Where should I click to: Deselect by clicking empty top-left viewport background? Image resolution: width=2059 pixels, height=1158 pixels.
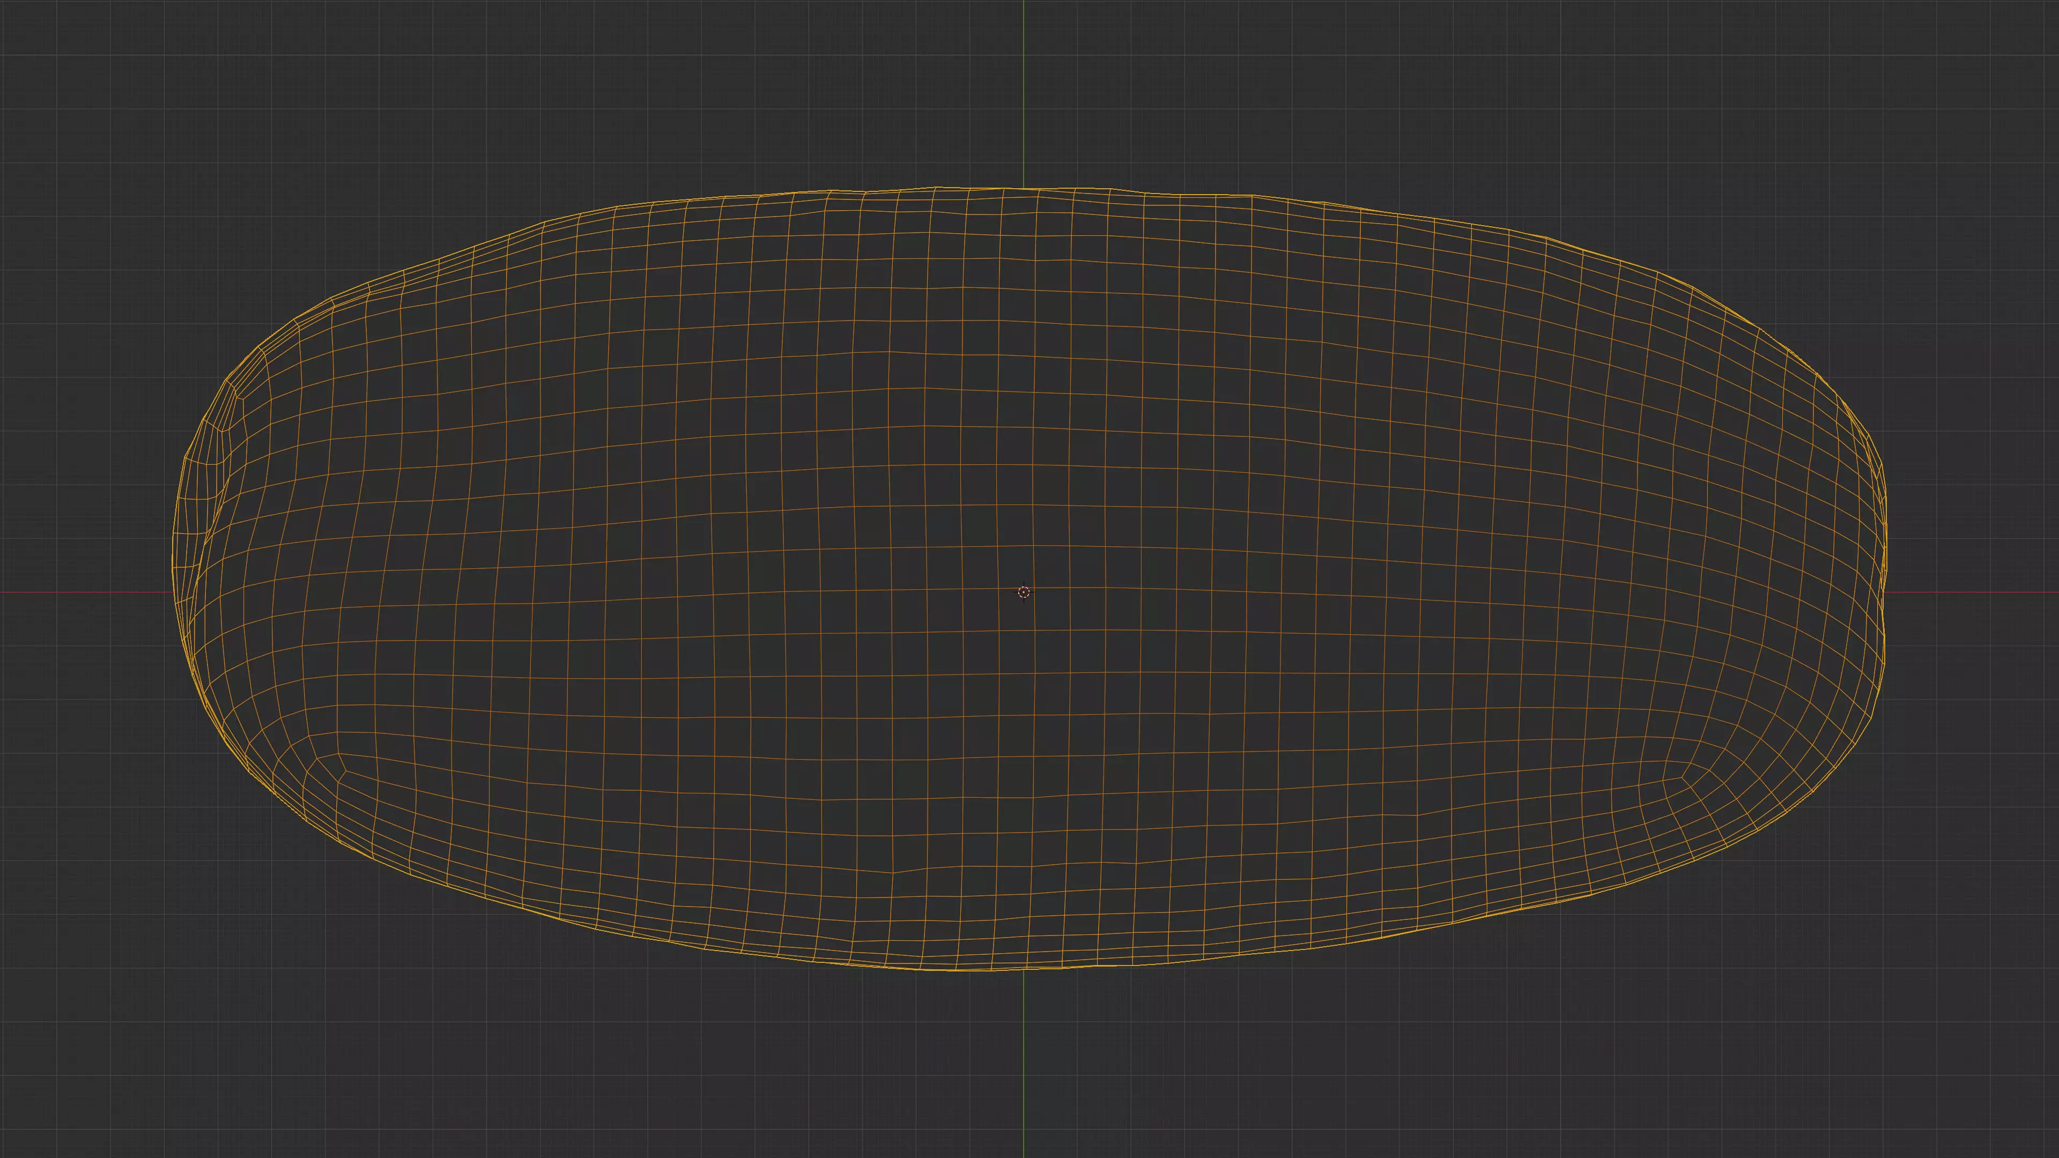pos(120,96)
